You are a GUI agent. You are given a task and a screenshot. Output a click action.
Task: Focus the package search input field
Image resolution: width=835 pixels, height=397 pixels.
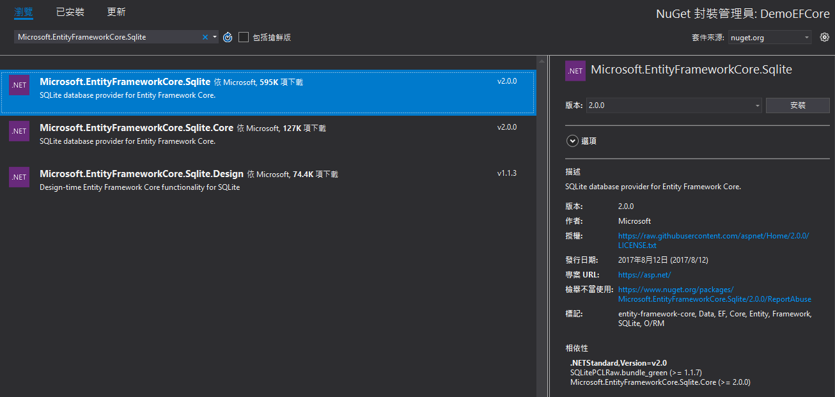(109, 37)
